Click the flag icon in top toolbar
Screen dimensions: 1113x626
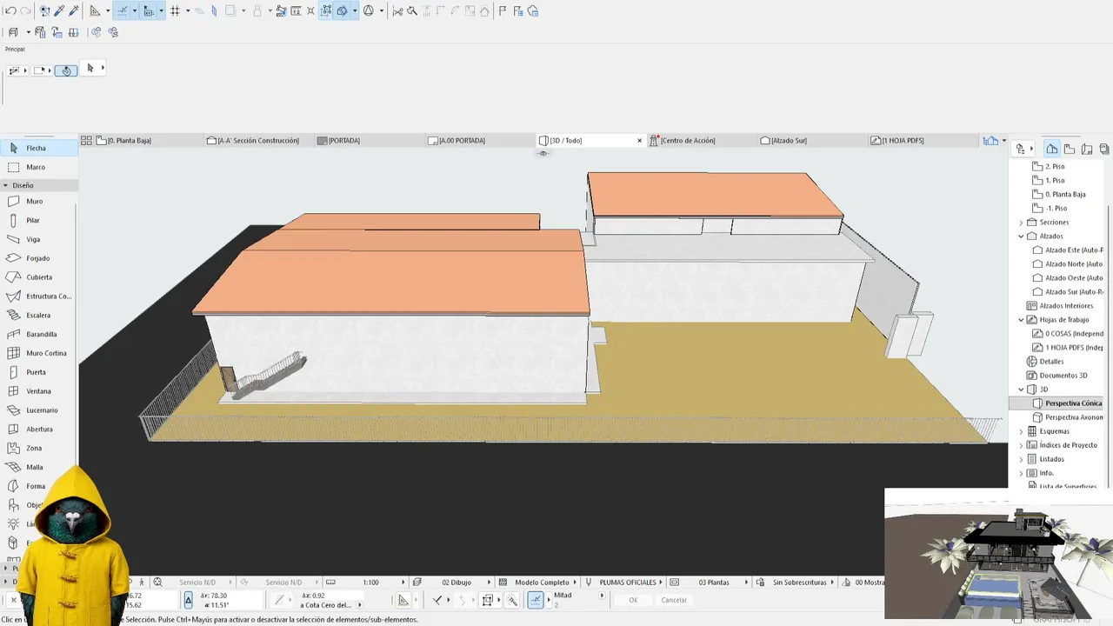[503, 11]
